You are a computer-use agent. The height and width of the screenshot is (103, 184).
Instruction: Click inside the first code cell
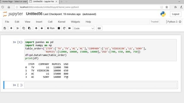pyautogui.click(x=100, y=50)
